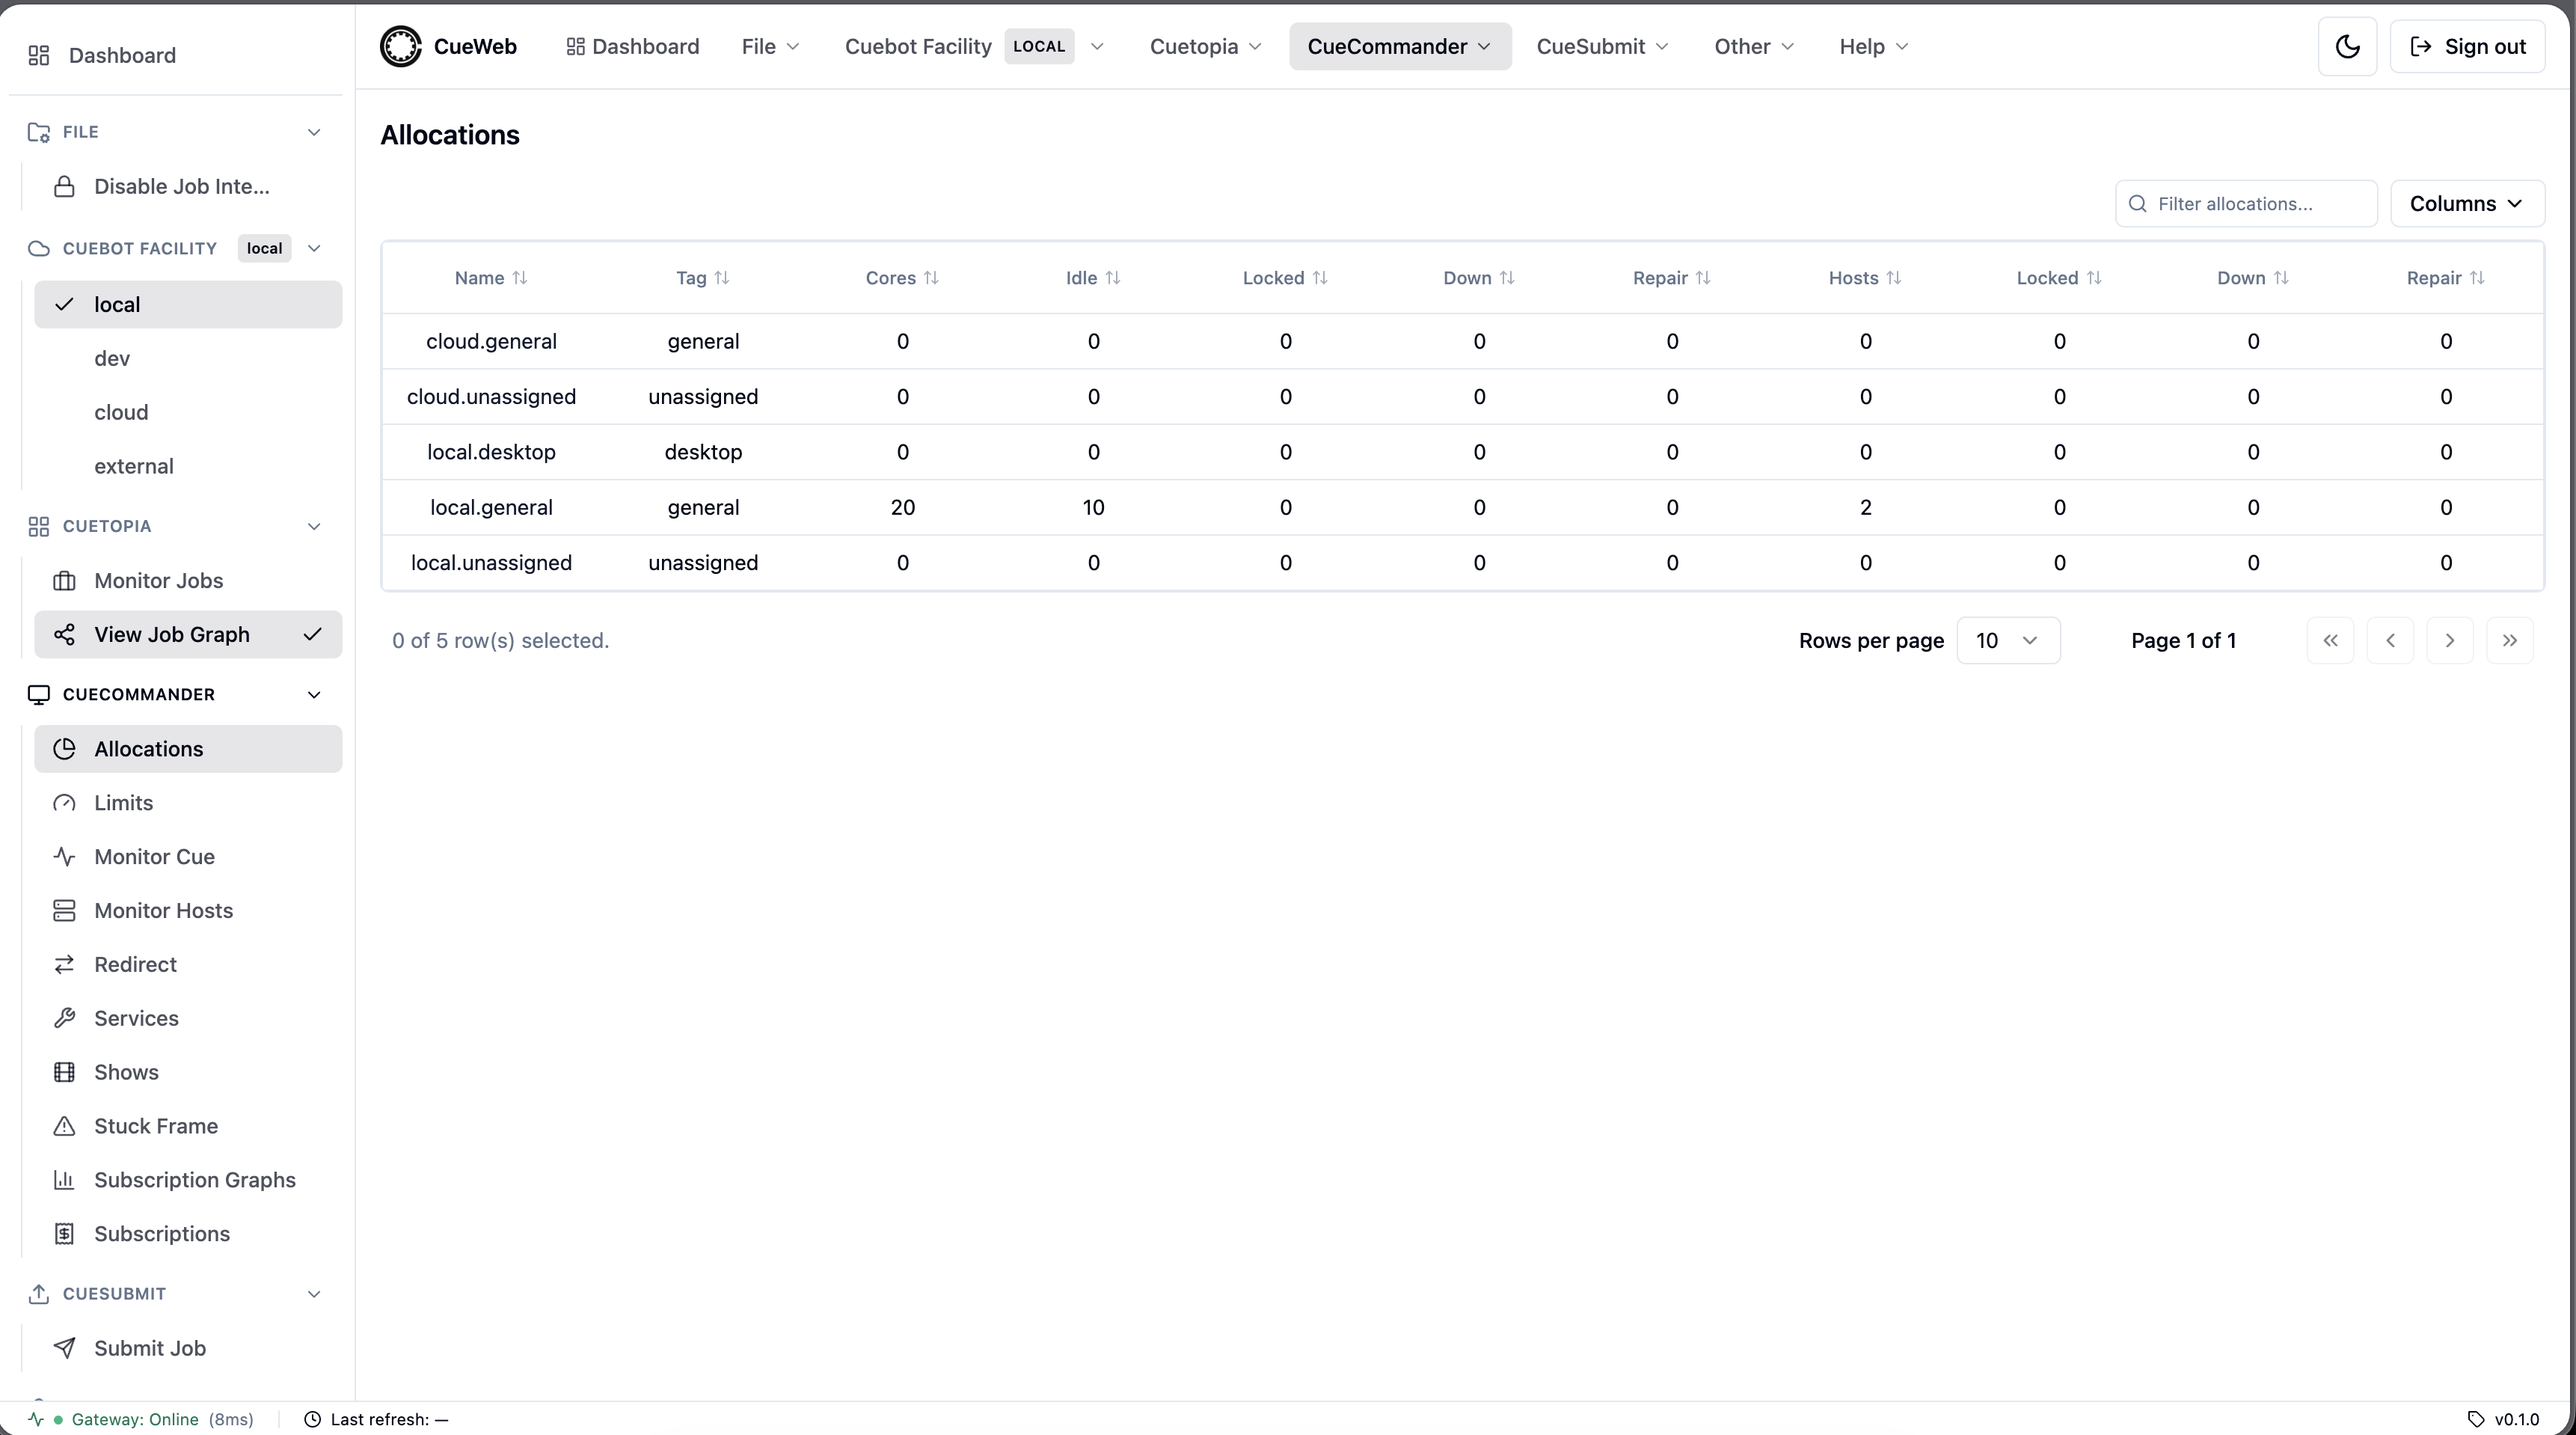Open Monitor Jobs from the sidebar
2576x1435 pixels.
pyautogui.click(x=188, y=581)
